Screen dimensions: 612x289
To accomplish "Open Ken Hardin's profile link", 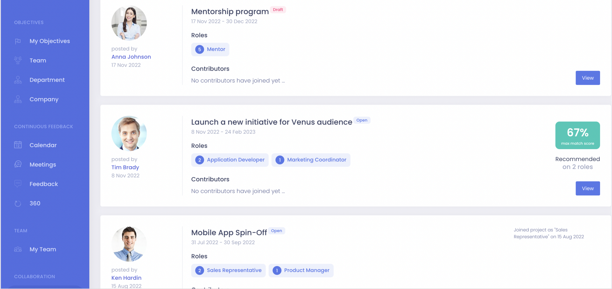I will [126, 278].
